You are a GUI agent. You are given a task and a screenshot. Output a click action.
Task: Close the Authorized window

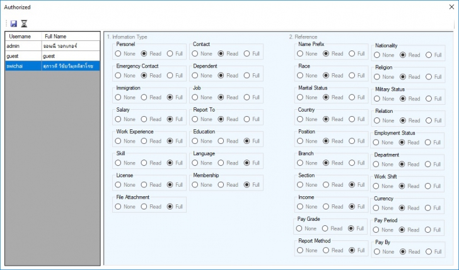(451, 7)
